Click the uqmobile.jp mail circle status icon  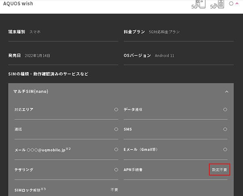click(116, 149)
